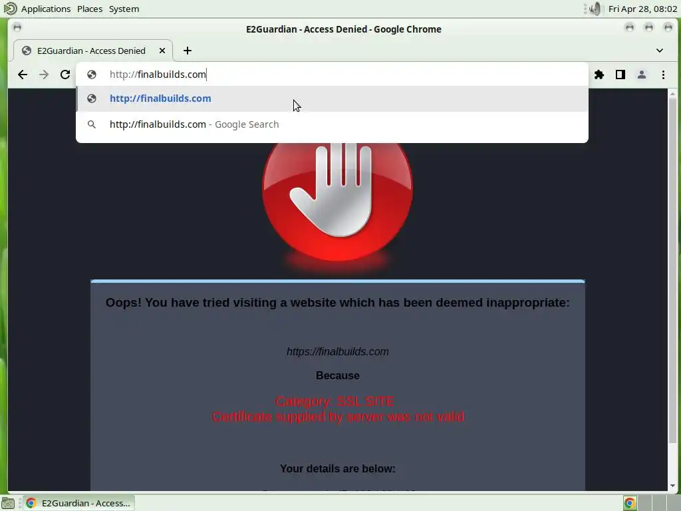The image size is (681, 511).
Task: Select the E2Guardian taskbar window button
Action: (x=79, y=503)
